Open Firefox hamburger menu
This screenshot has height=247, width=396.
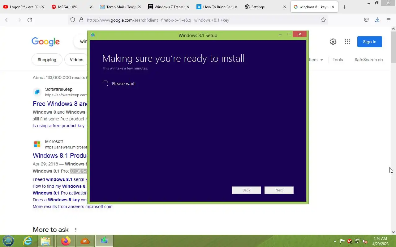(x=389, y=20)
